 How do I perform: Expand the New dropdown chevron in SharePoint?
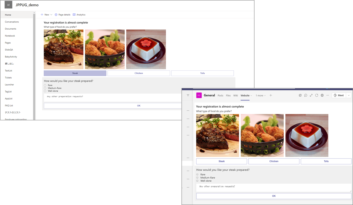51,15
